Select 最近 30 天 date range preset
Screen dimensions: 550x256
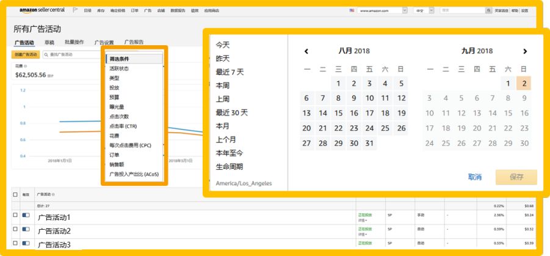[x=232, y=112]
